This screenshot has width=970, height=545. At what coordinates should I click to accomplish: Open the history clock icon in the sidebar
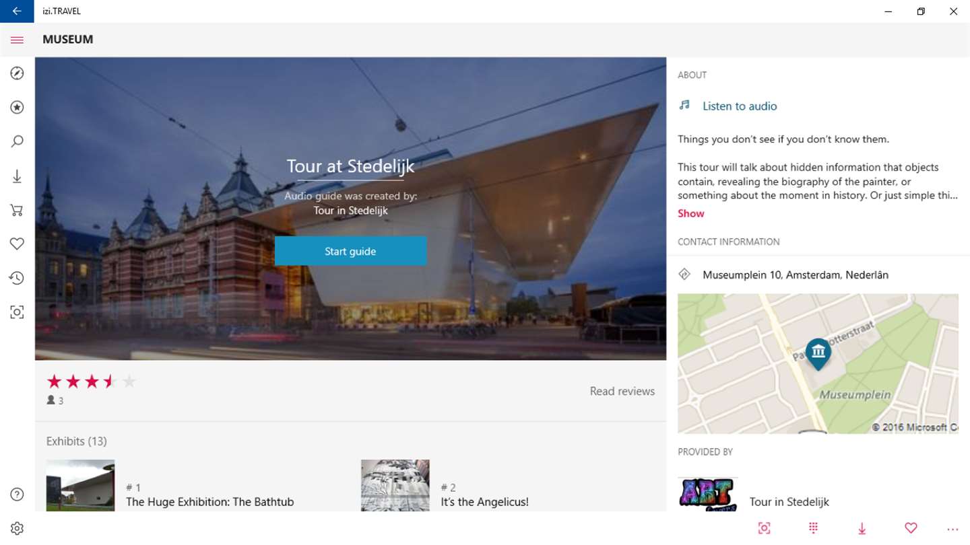[x=17, y=278]
